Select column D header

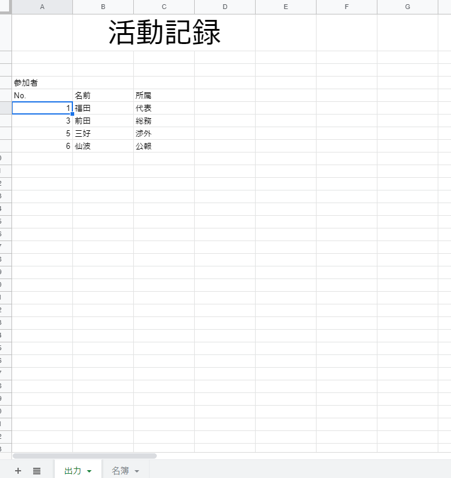pos(225,7)
